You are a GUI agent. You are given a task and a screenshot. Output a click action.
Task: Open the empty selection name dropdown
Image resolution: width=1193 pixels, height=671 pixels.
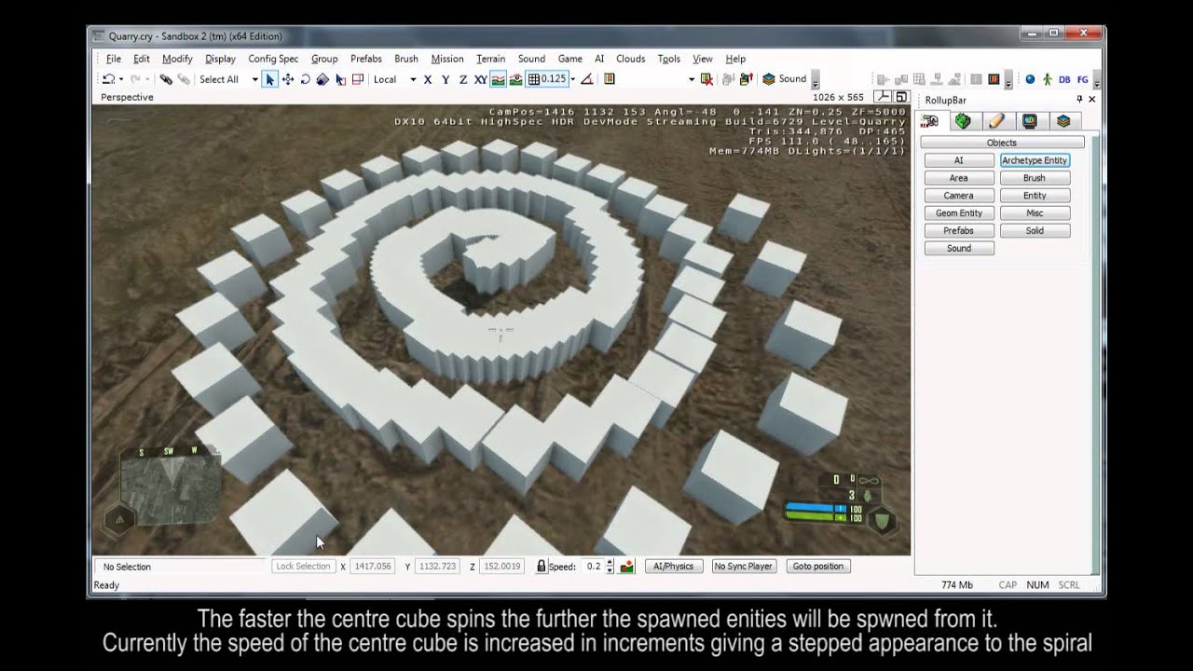tap(692, 79)
